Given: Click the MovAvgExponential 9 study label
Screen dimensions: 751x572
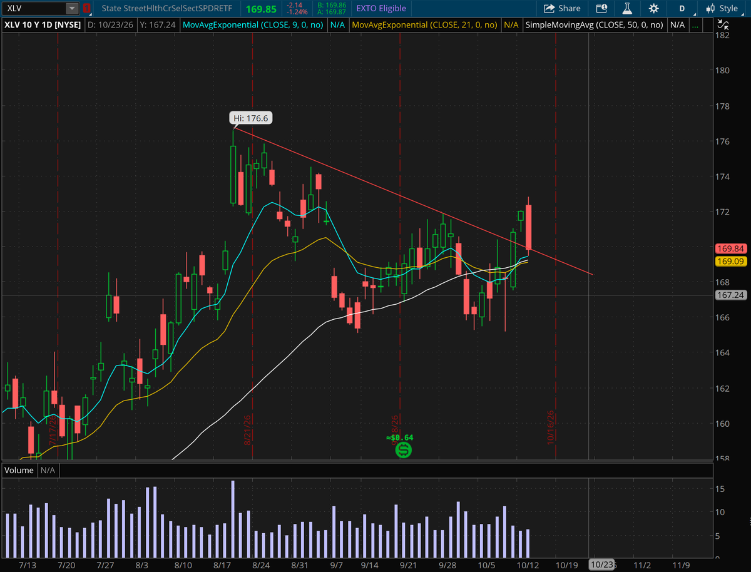Looking at the screenshot, I should click(x=254, y=25).
